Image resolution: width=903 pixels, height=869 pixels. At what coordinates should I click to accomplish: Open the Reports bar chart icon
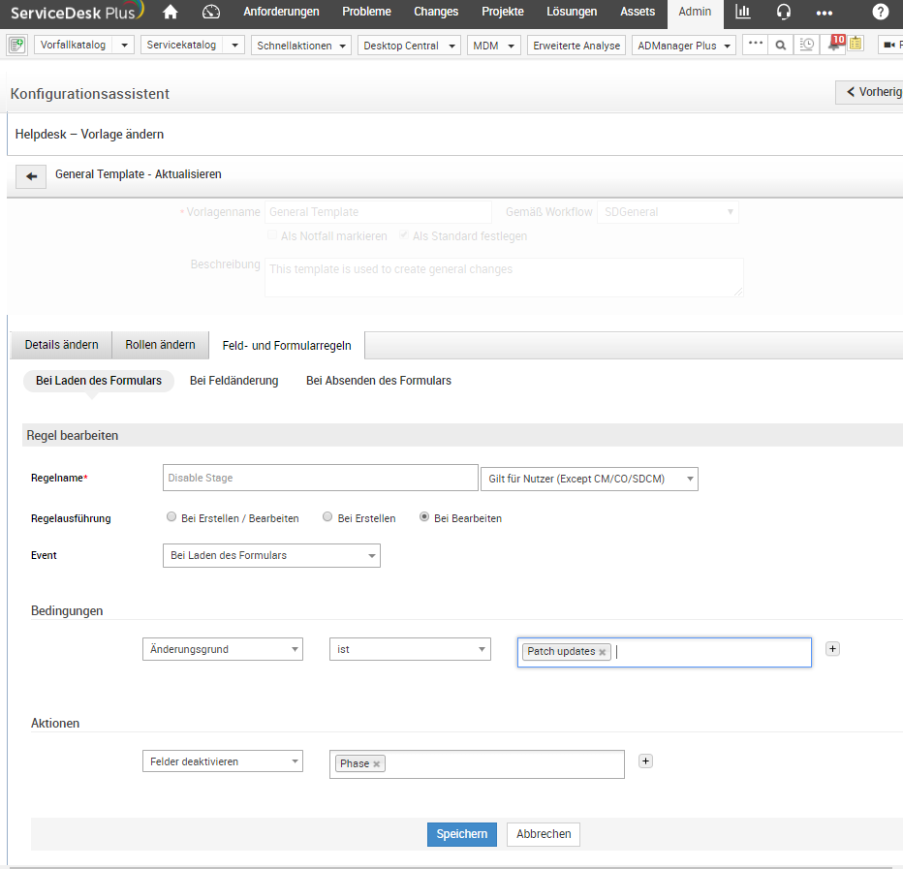[x=743, y=12]
